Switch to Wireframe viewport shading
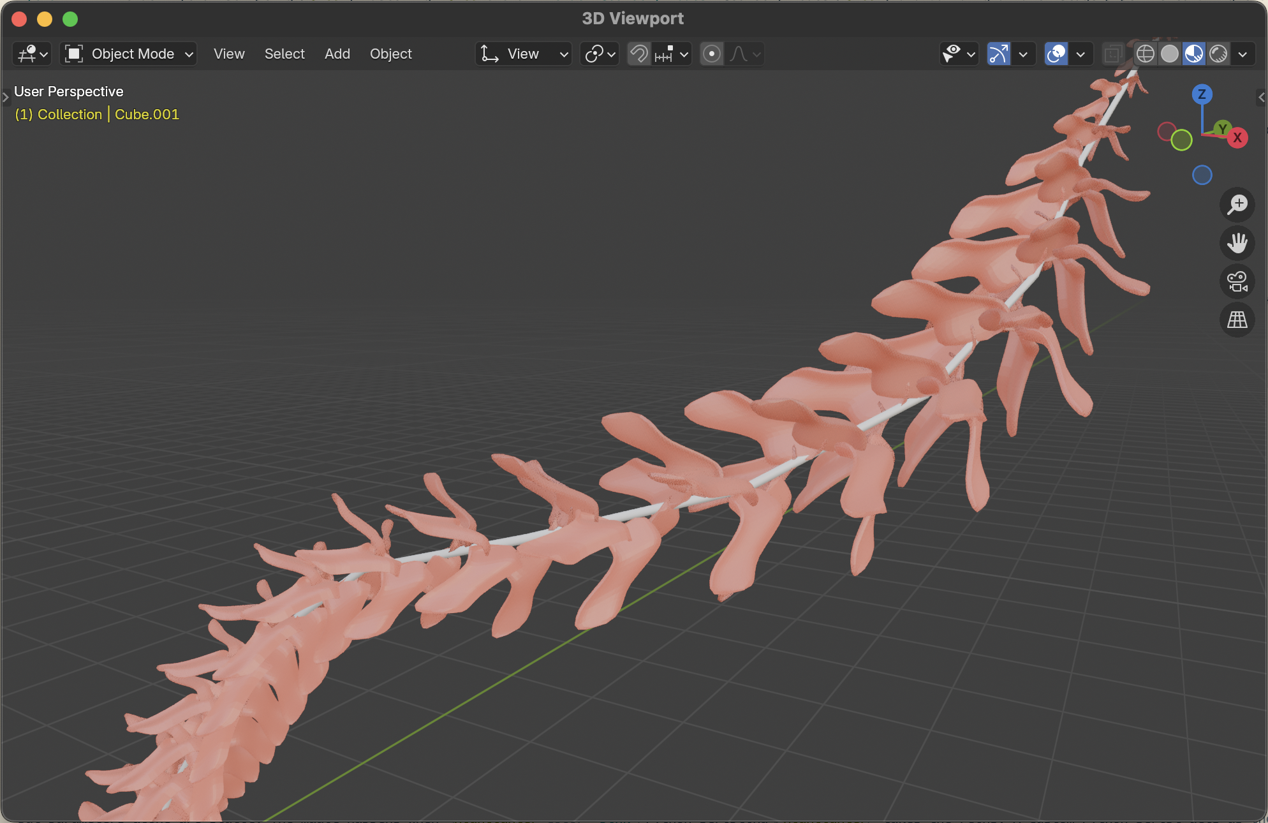Viewport: 1268px width, 823px height. (x=1145, y=54)
